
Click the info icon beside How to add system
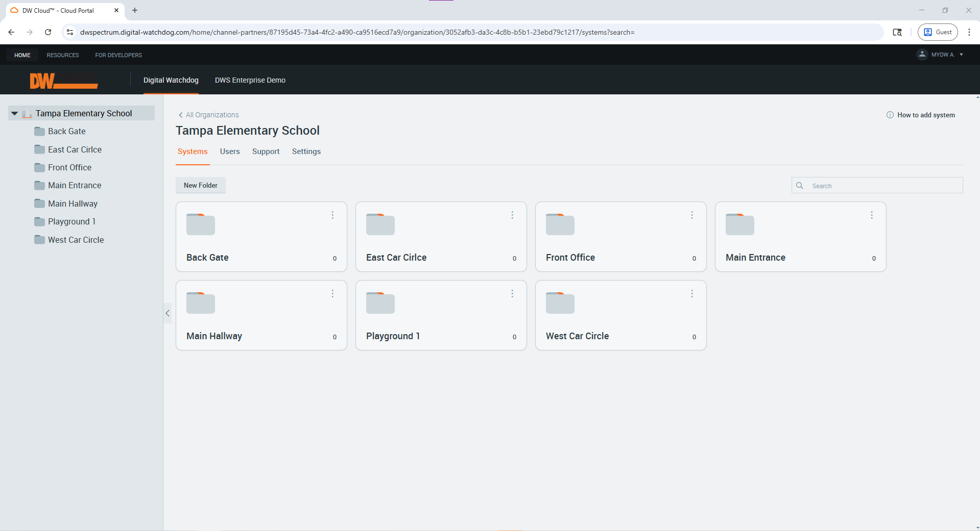click(890, 115)
